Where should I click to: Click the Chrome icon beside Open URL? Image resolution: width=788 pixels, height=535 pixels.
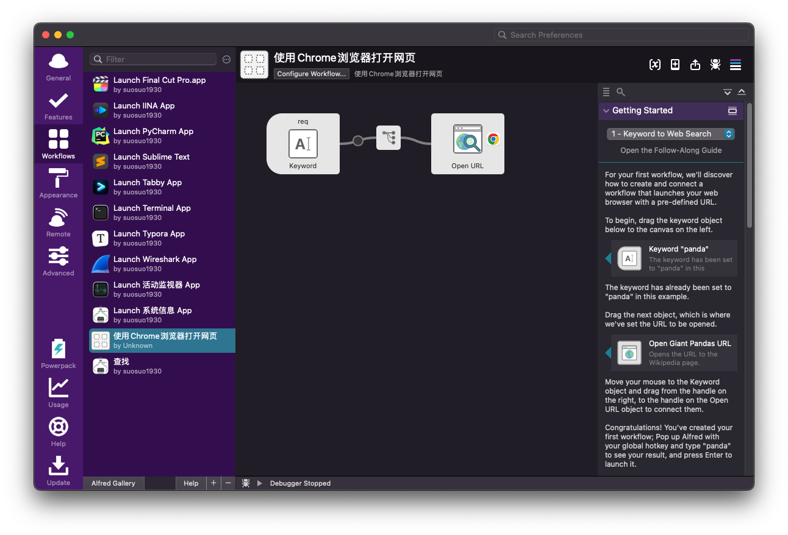493,140
